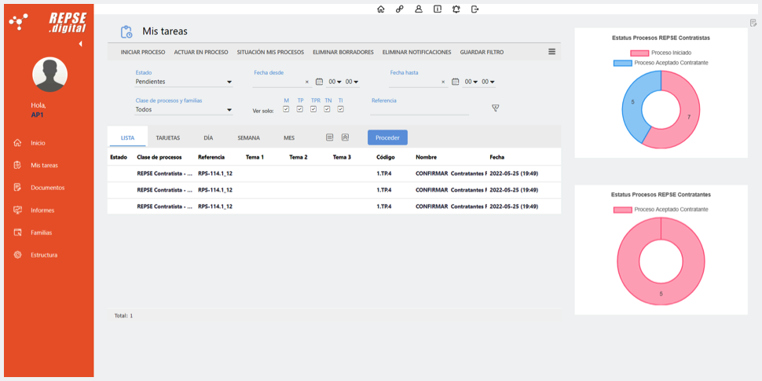Click the Inicio house icon in sidebar
Screen dimensions: 762x381
(x=17, y=143)
